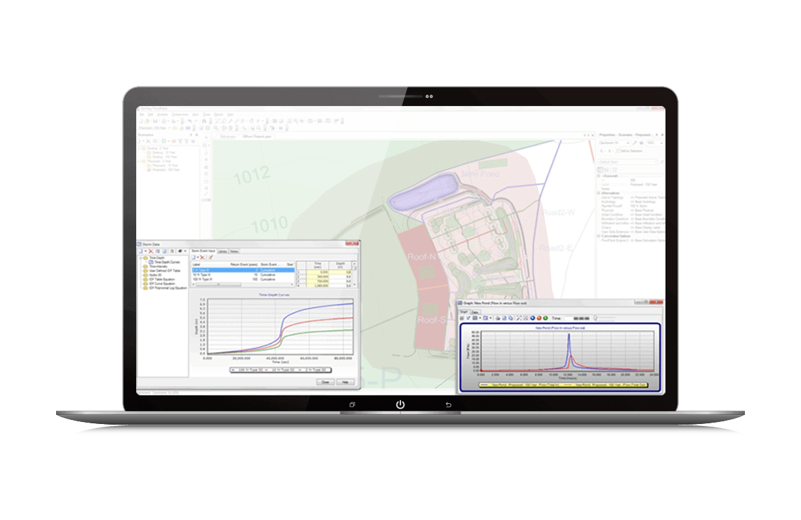Click the power icon on laptop bezel
801x520 pixels.
point(400,405)
